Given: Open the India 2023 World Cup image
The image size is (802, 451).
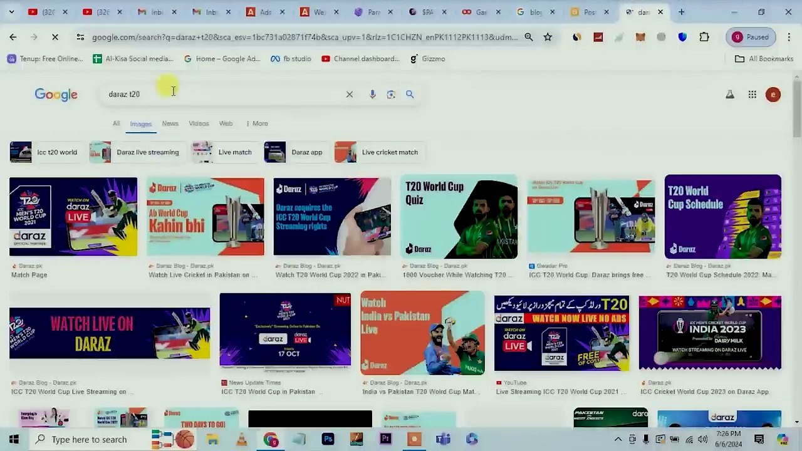Looking at the screenshot, I should tap(710, 333).
